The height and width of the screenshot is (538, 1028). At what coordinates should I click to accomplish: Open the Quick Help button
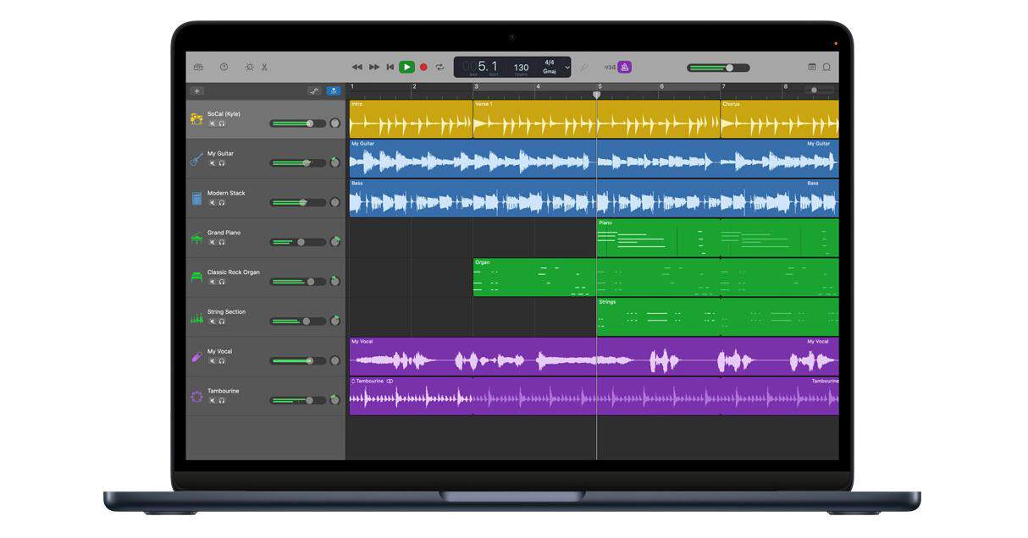(224, 67)
